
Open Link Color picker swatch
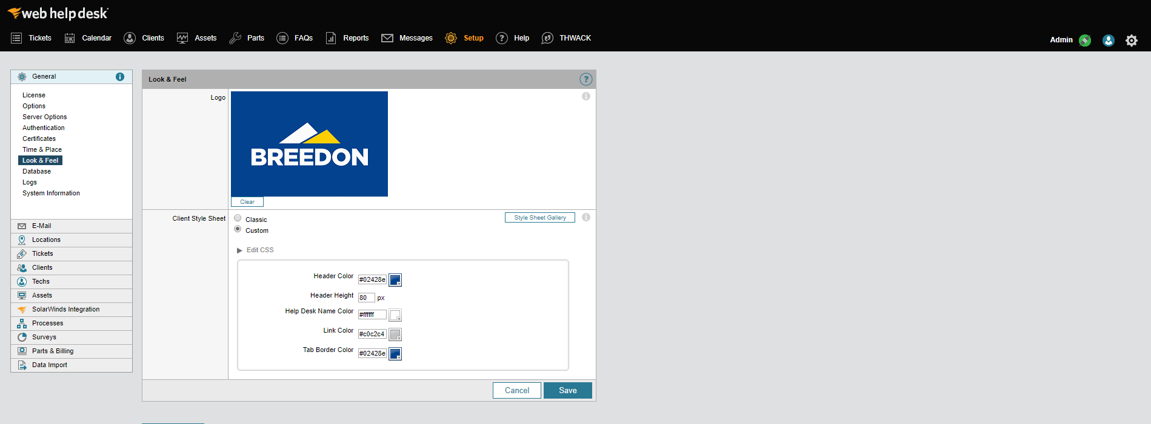coord(395,334)
